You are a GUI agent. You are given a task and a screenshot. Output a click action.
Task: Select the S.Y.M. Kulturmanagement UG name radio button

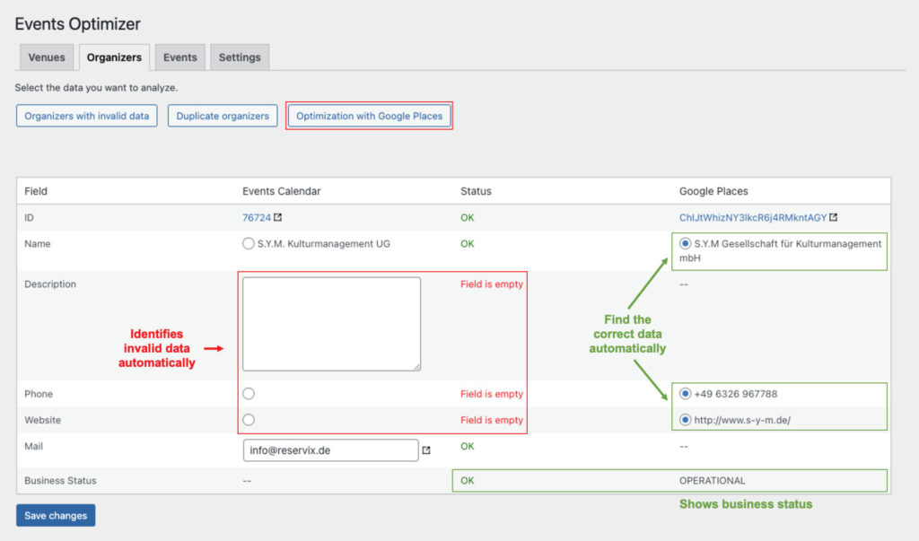pos(249,243)
